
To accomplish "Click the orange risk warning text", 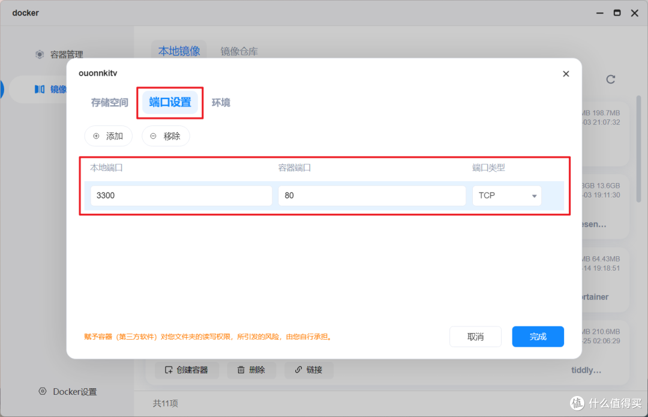I will point(208,337).
